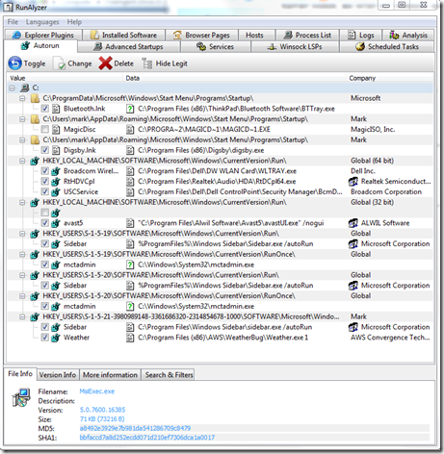
Task: Uncheck the Bluetooth.lnk startup entry
Action: click(x=45, y=109)
